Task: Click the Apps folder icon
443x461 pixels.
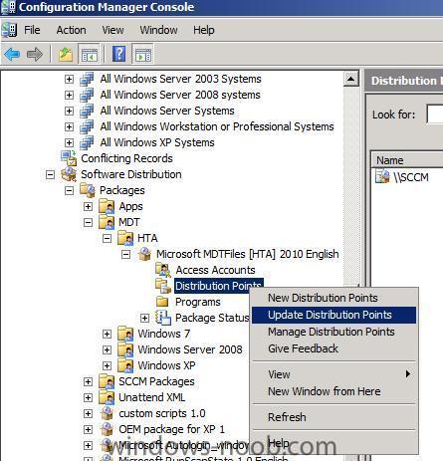Action: pos(107,206)
